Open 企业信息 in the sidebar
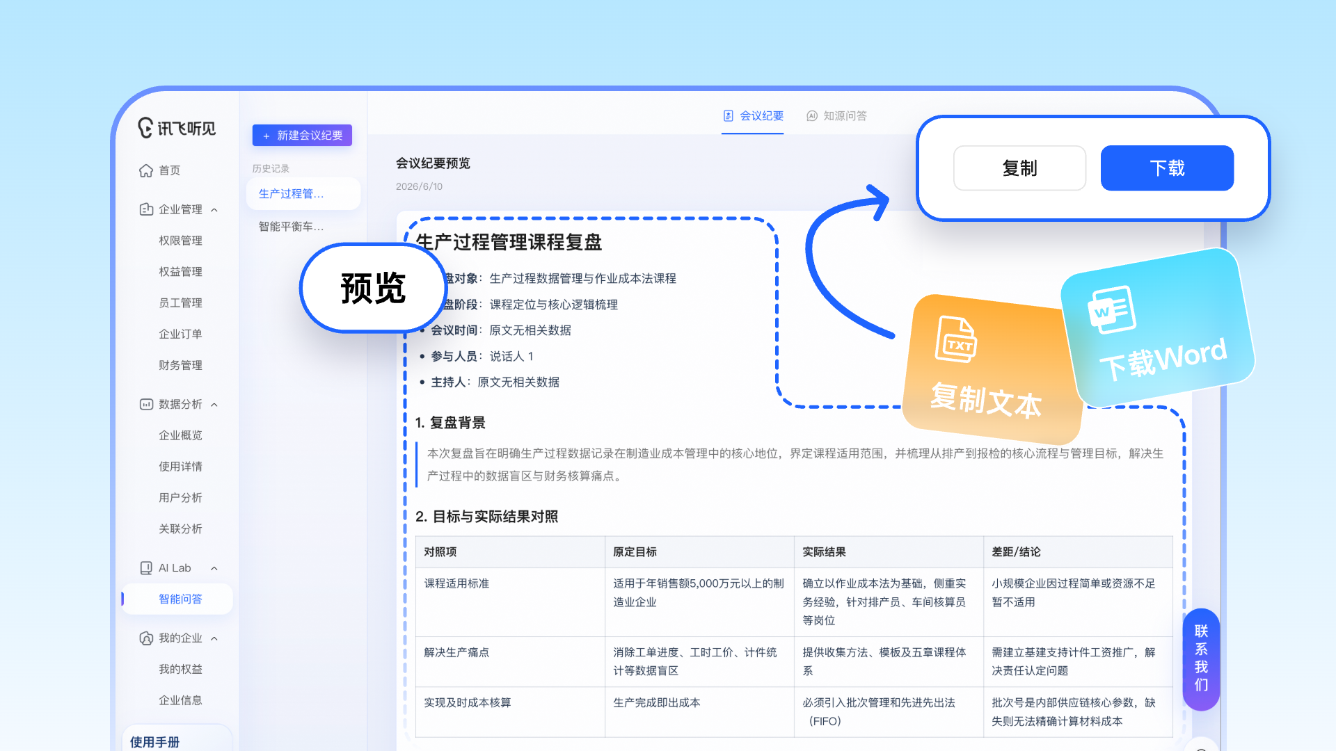This screenshot has width=1336, height=751. pyautogui.click(x=180, y=701)
